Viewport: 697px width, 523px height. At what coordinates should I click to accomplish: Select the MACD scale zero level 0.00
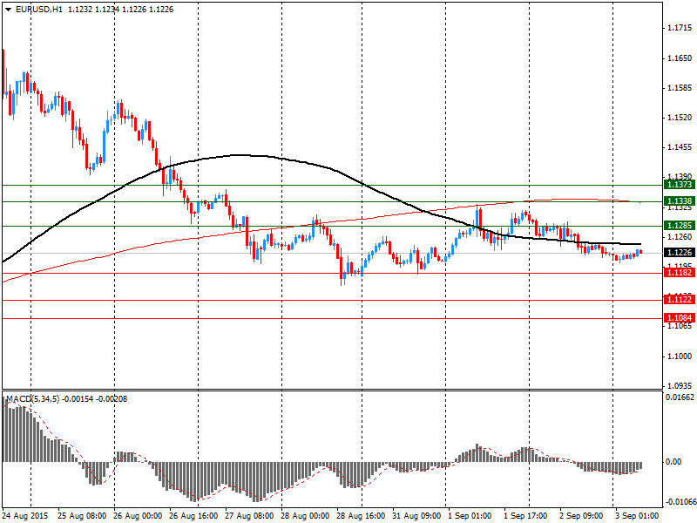point(673,462)
